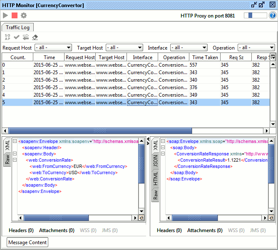Open response Headers (0) section
278x250 pixels.
click(169, 230)
